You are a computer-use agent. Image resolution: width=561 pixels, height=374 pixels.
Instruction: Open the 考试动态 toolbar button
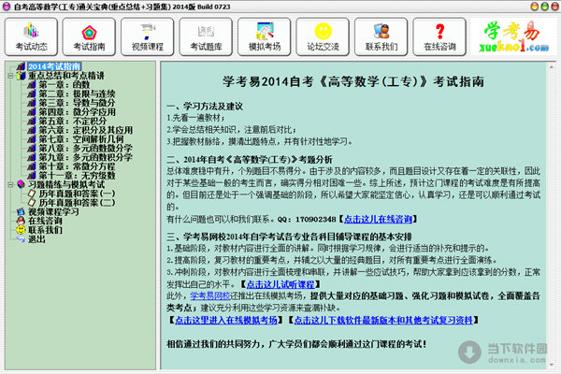tap(31, 36)
